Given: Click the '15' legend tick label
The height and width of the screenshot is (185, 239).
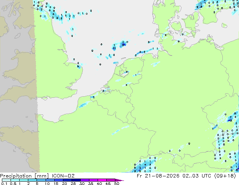Looking at the screenshot, I should [x=56, y=183].
